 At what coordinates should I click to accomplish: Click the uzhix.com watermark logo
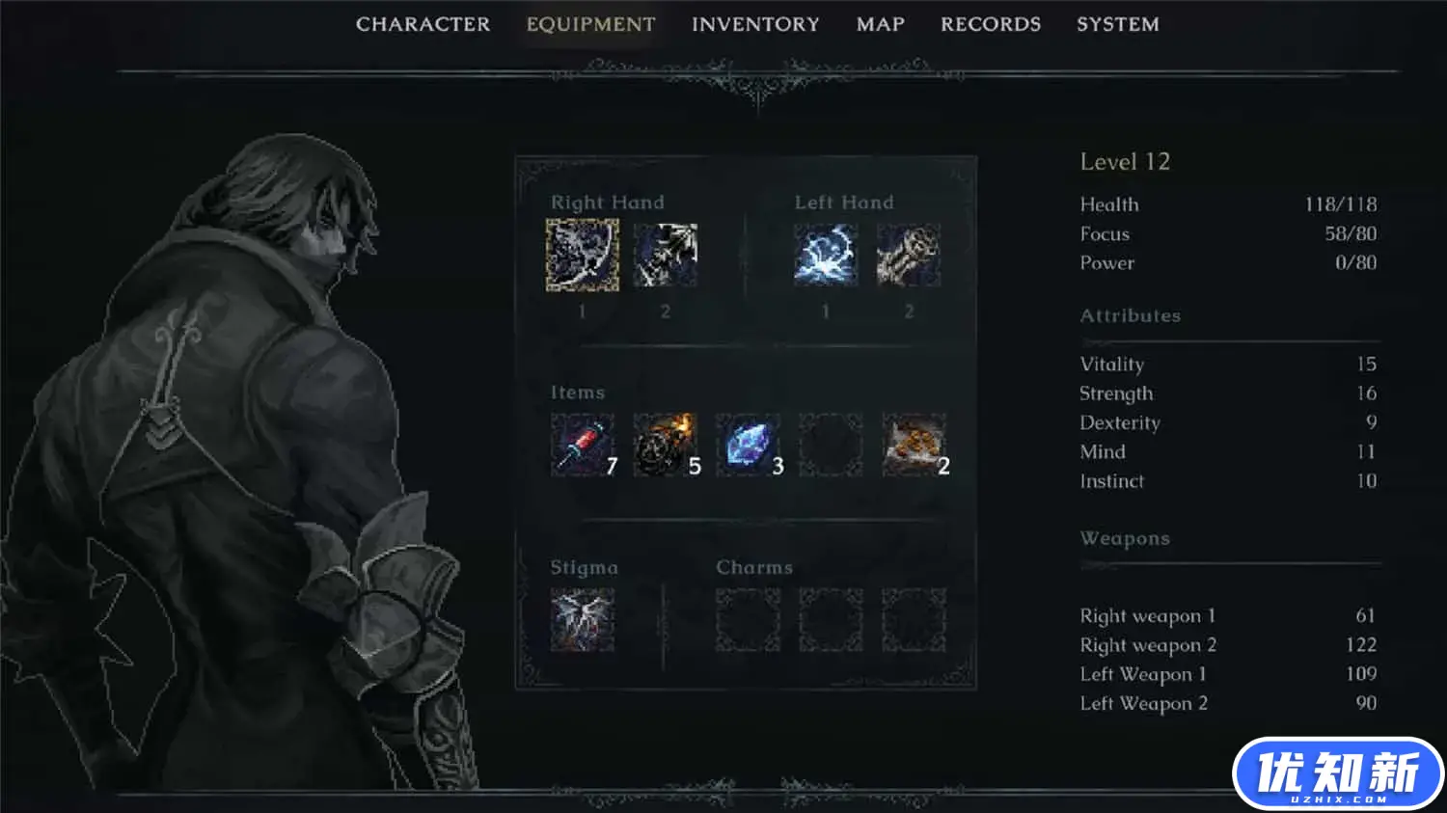coord(1337,773)
